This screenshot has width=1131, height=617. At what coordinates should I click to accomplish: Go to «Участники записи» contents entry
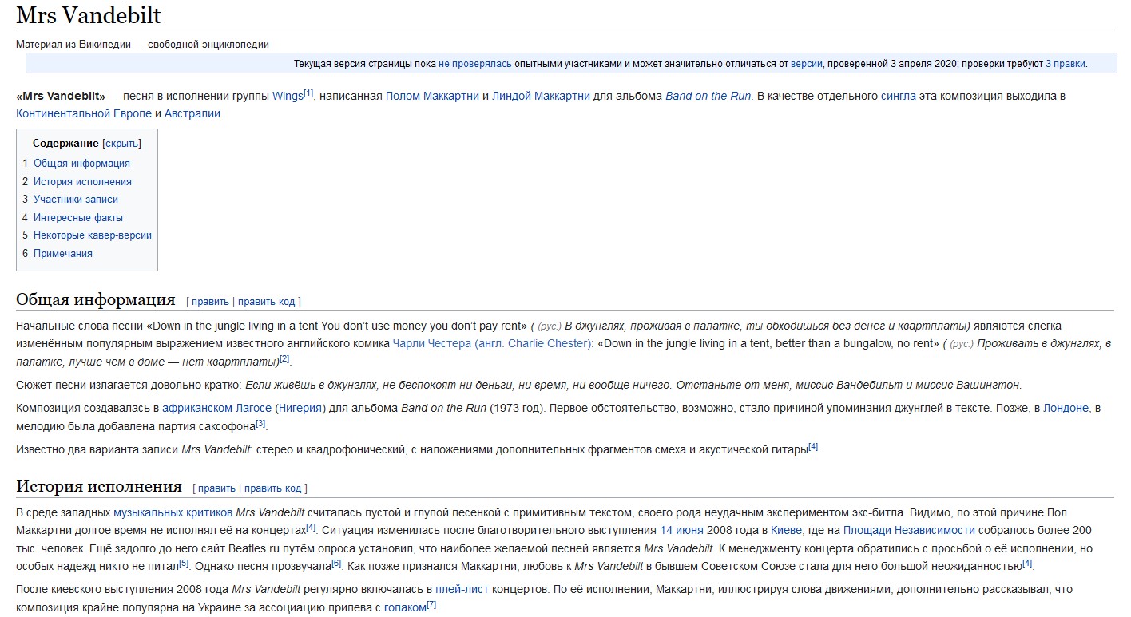pos(76,199)
